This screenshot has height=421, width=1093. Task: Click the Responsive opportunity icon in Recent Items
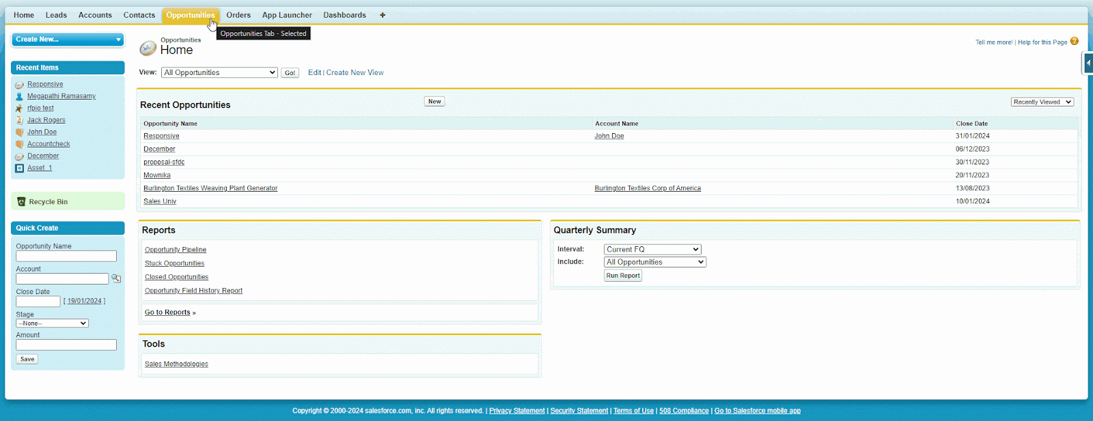[19, 85]
